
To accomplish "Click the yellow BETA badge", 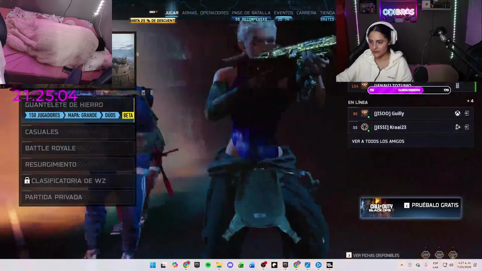I will pyautogui.click(x=128, y=115).
